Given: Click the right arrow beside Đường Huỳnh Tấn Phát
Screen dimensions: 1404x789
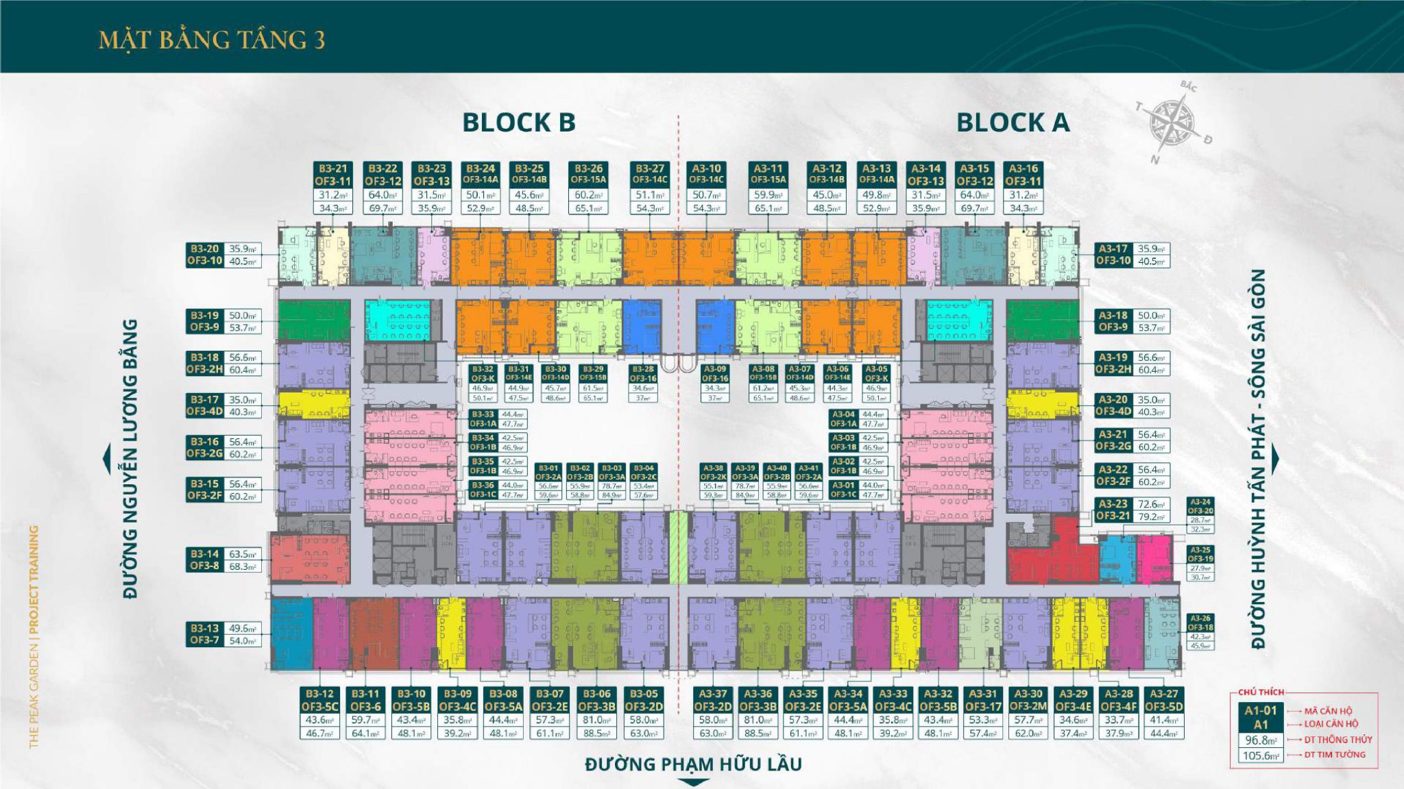Looking at the screenshot, I should (1274, 459).
